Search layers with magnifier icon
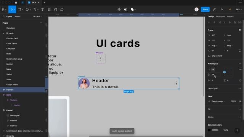 (3, 16)
